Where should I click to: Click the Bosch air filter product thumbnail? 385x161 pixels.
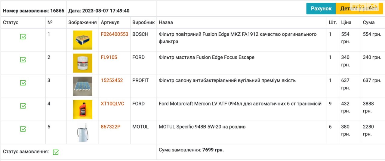coord(83,40)
